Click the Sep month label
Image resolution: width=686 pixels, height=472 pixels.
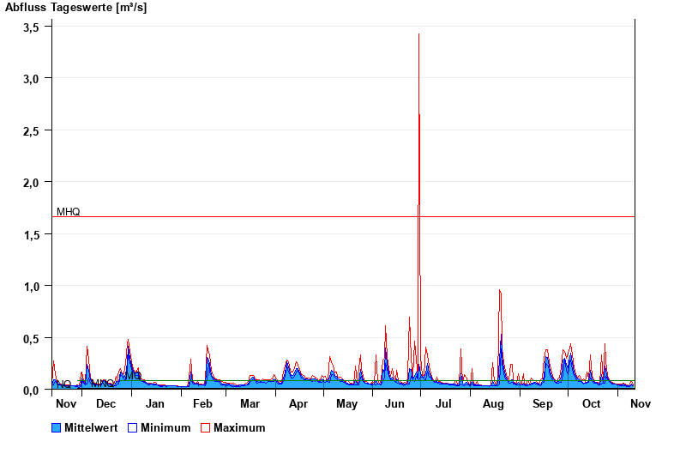coord(543,404)
